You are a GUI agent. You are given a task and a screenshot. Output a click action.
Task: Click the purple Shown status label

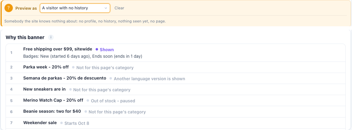point(107,49)
